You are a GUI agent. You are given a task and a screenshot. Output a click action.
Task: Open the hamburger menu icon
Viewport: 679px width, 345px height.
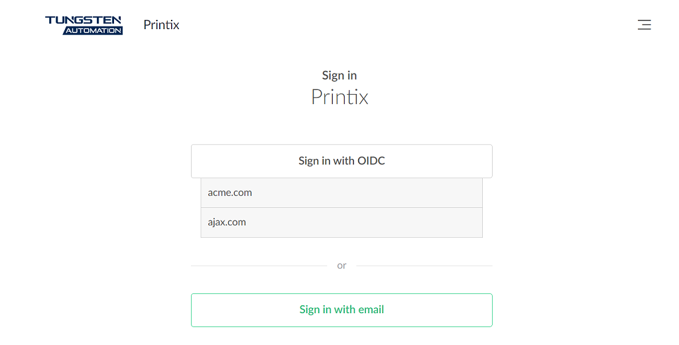click(644, 25)
